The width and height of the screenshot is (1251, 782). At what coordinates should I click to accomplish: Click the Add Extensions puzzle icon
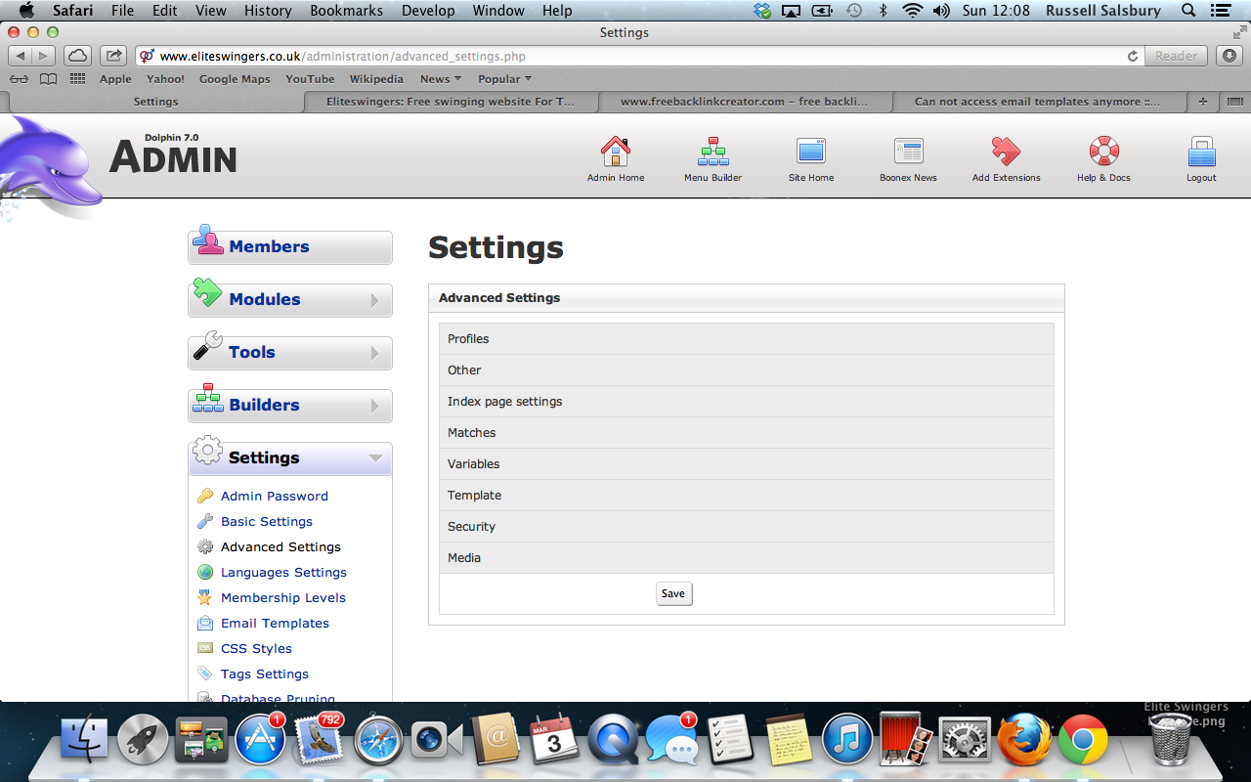click(1006, 152)
